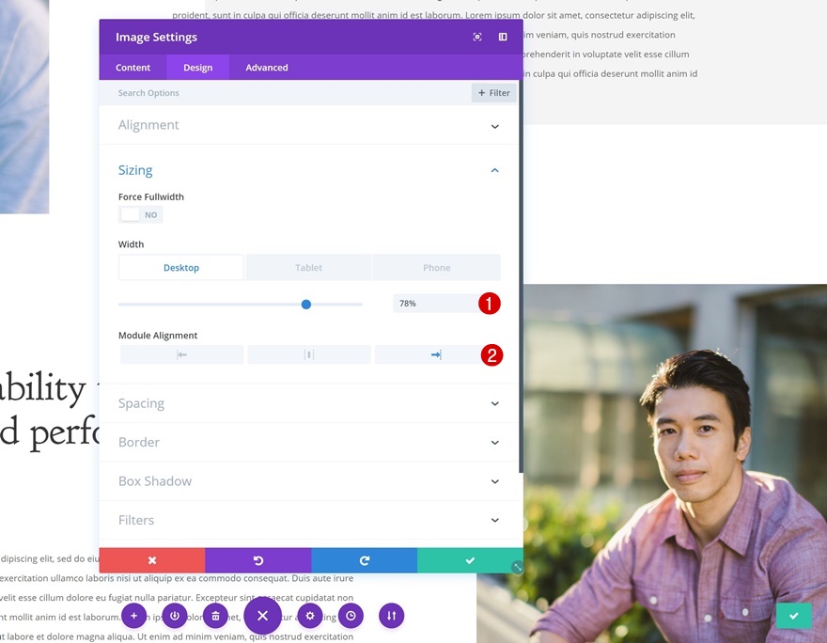
Task: Click the plus add icon in bottom bar
Action: click(x=134, y=616)
